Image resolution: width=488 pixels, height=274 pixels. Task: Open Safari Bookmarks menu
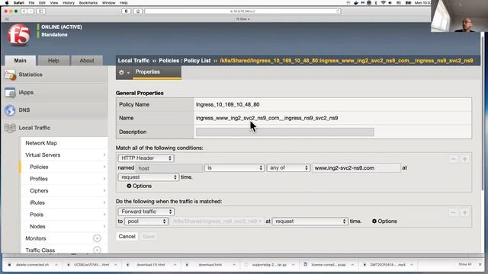(x=88, y=3)
